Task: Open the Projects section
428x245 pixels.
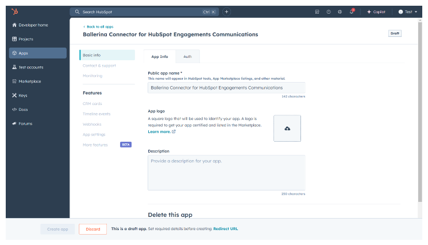Action: point(38,39)
